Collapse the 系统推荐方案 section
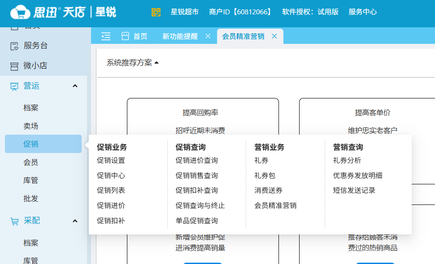 click(157, 63)
